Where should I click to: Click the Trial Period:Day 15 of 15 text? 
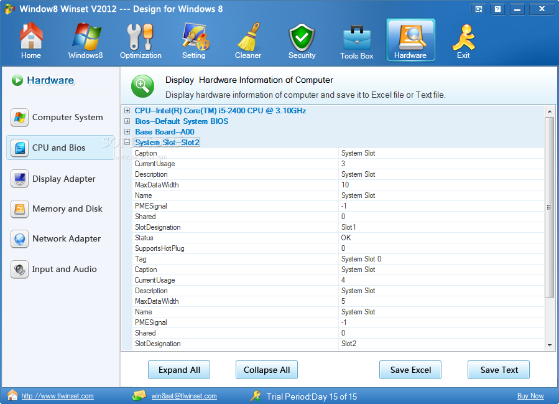pyautogui.click(x=312, y=397)
